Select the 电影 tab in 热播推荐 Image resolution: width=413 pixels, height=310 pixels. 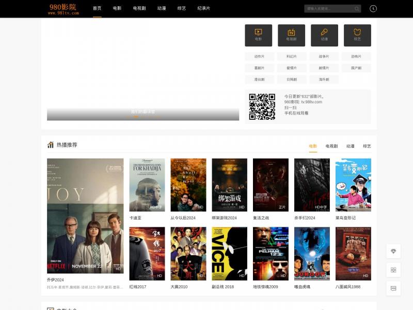pyautogui.click(x=313, y=146)
